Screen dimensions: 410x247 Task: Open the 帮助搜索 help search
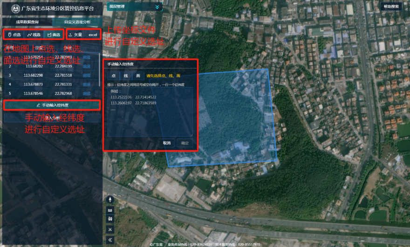[391, 7]
